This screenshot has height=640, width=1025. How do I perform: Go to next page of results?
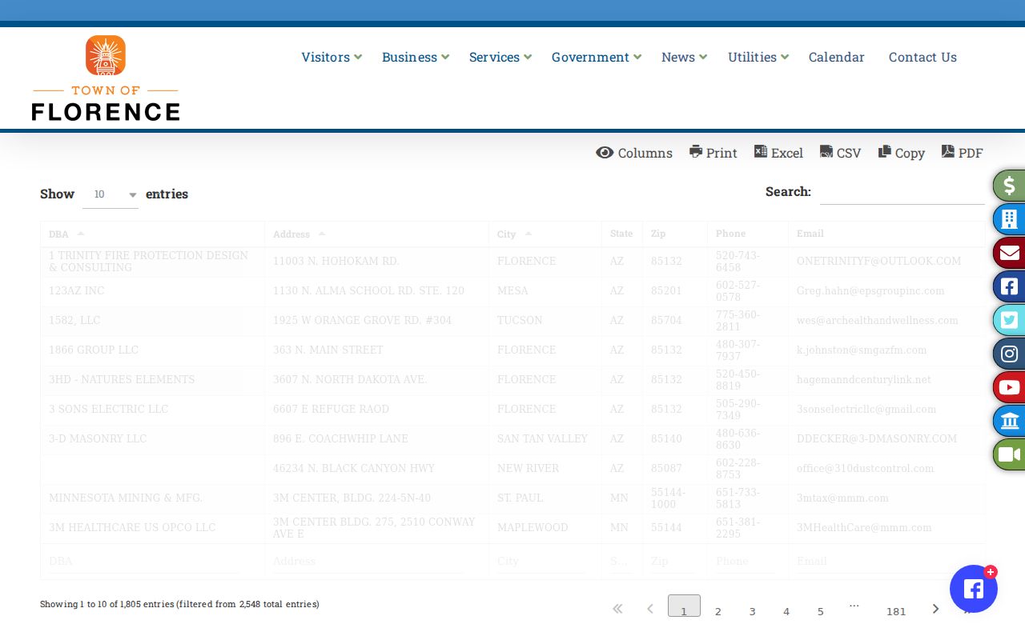point(935,609)
